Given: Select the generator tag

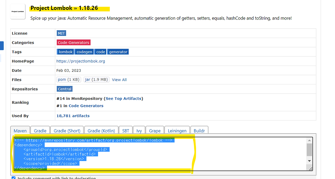Looking at the screenshot, I should click(118, 52).
